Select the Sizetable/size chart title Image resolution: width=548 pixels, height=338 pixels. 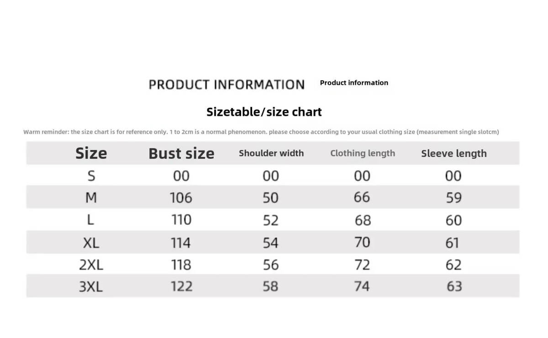(x=264, y=112)
